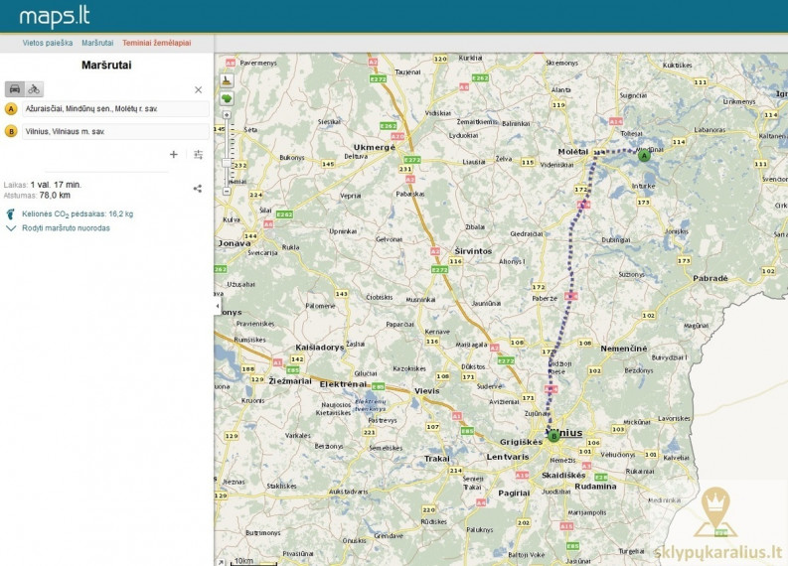Open the Vietos paieška tab
Viewport: 788px width, 566px height.
(48, 43)
